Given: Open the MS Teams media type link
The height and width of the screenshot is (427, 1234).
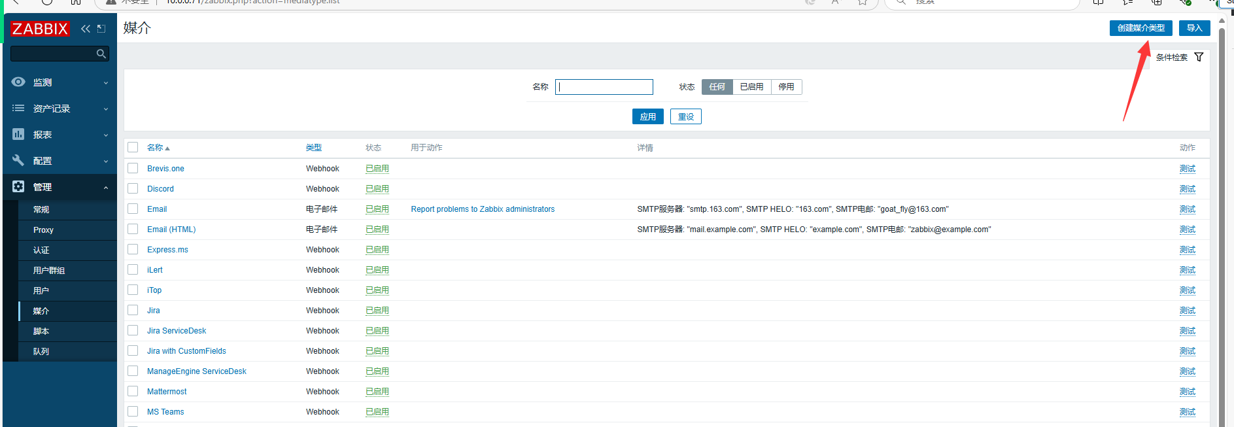Looking at the screenshot, I should [165, 412].
